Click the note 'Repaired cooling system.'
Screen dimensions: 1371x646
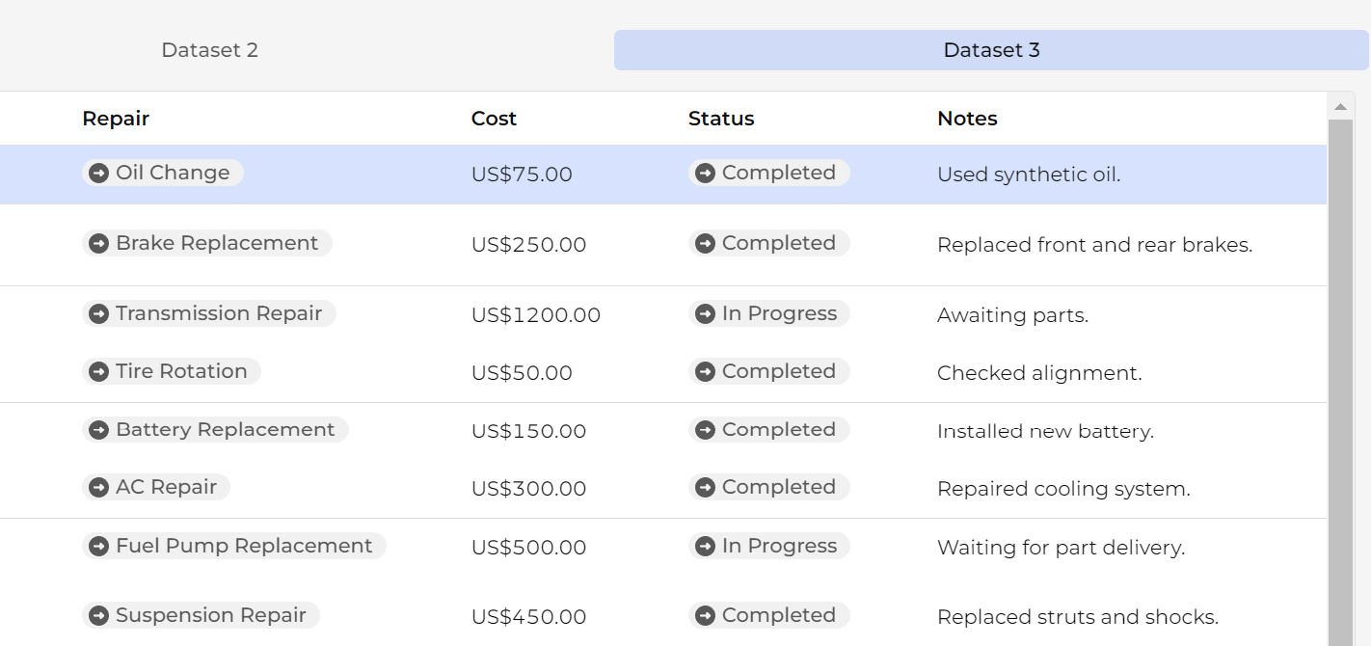[1063, 489]
